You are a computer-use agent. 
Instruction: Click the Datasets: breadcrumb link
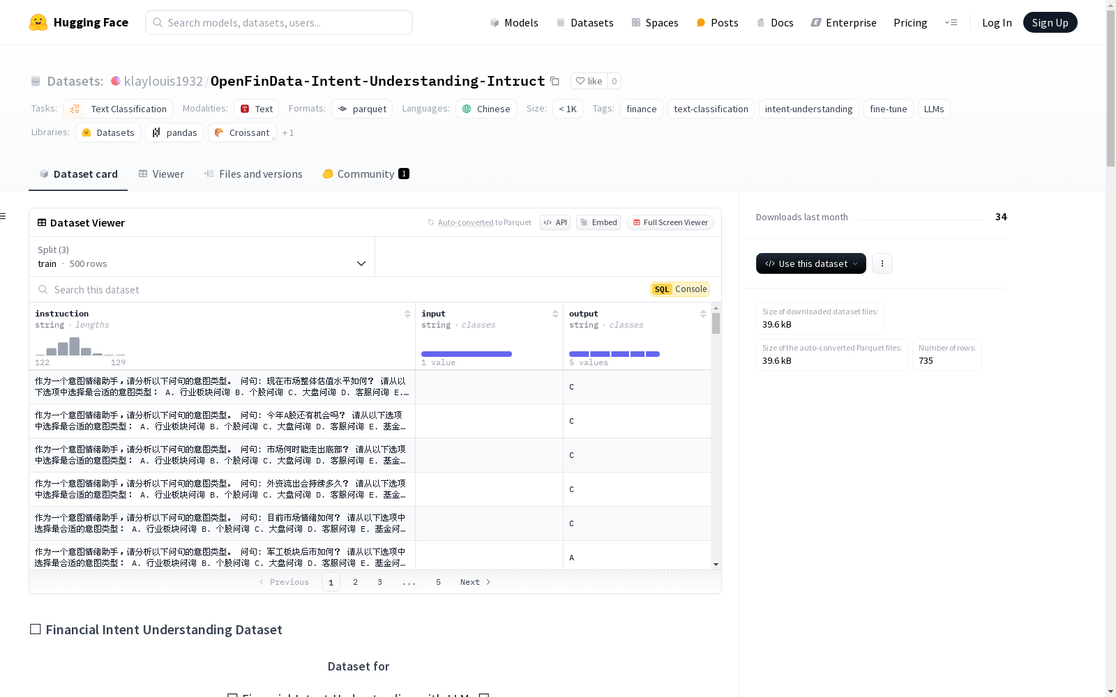[x=75, y=81]
